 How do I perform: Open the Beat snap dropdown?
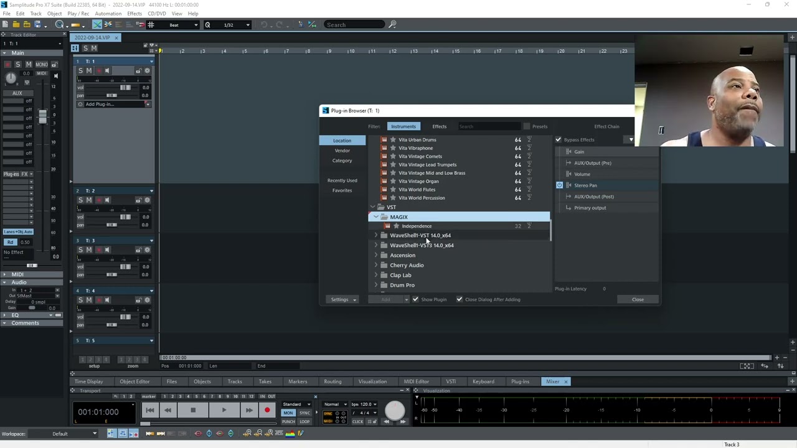[x=196, y=25]
